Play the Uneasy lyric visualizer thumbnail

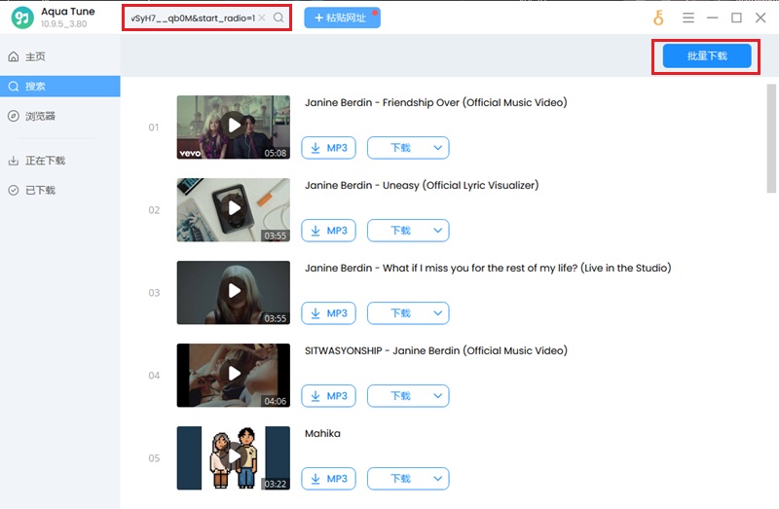tap(234, 209)
